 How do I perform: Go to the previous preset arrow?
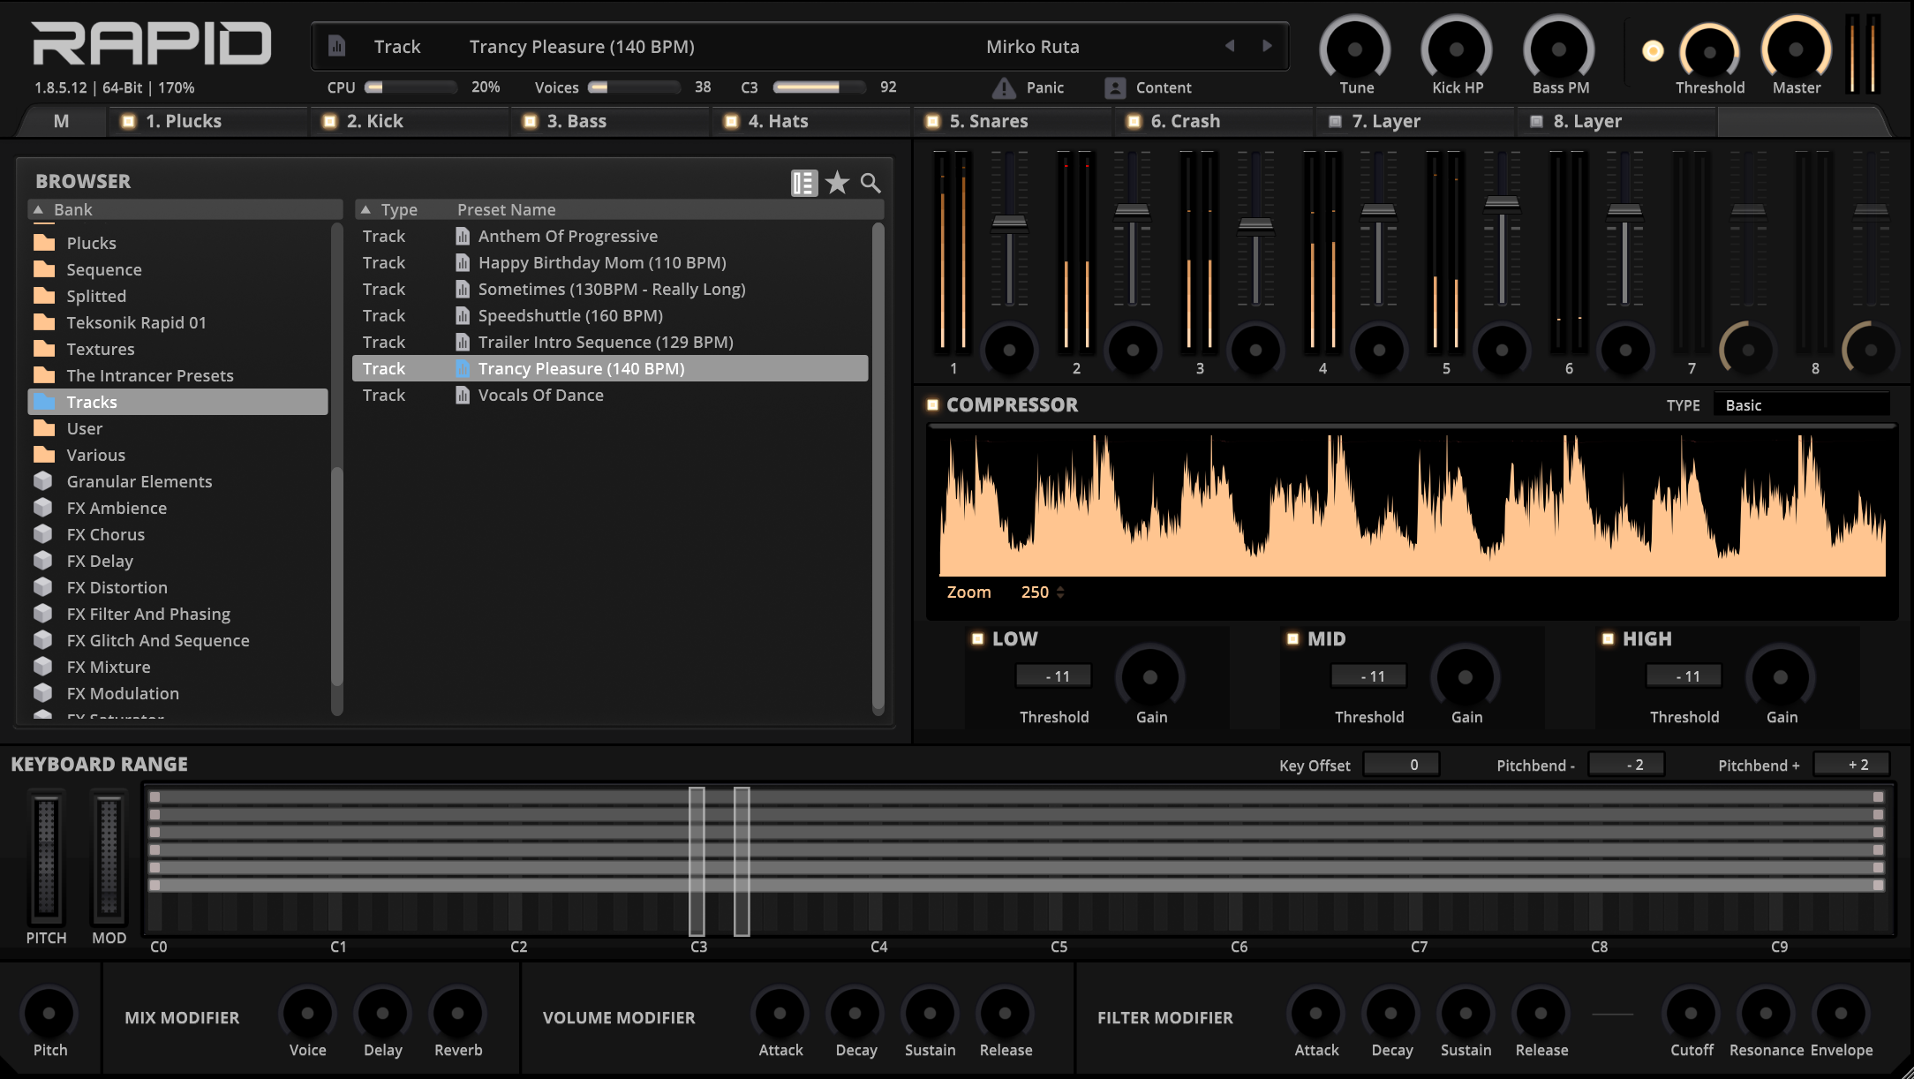coord(1229,46)
